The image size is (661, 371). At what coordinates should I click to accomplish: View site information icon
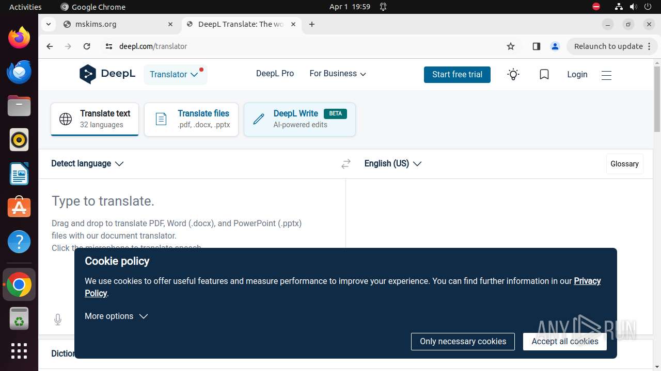108,46
